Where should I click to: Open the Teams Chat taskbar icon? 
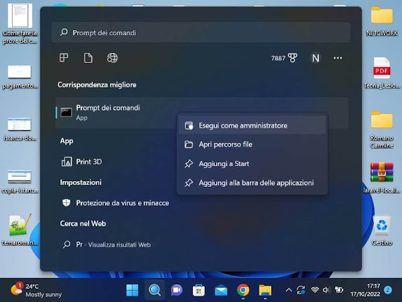(177, 290)
